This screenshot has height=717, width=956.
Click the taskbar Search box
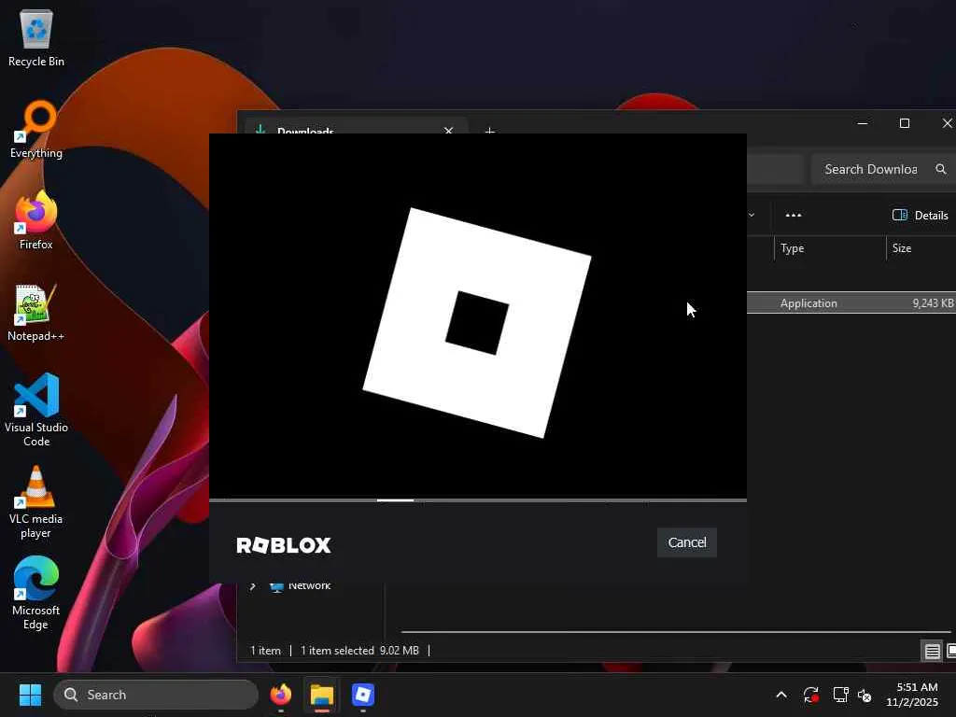coord(156,695)
